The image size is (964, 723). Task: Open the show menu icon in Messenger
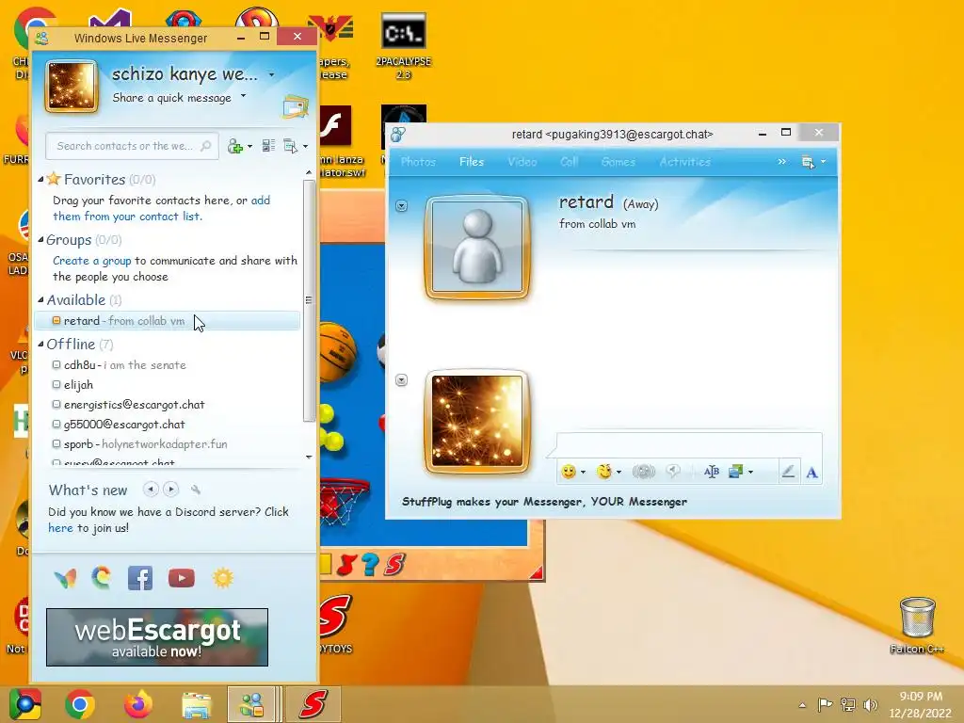pos(290,146)
